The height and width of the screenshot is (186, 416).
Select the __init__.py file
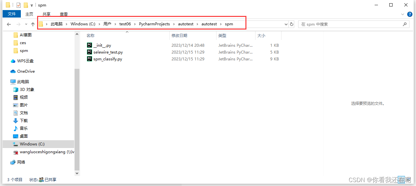[102, 45]
